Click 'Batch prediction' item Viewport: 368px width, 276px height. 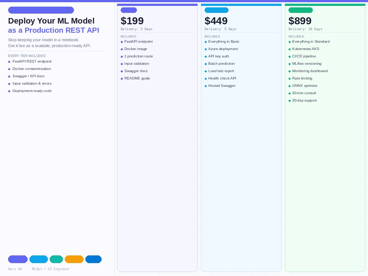(x=221, y=64)
